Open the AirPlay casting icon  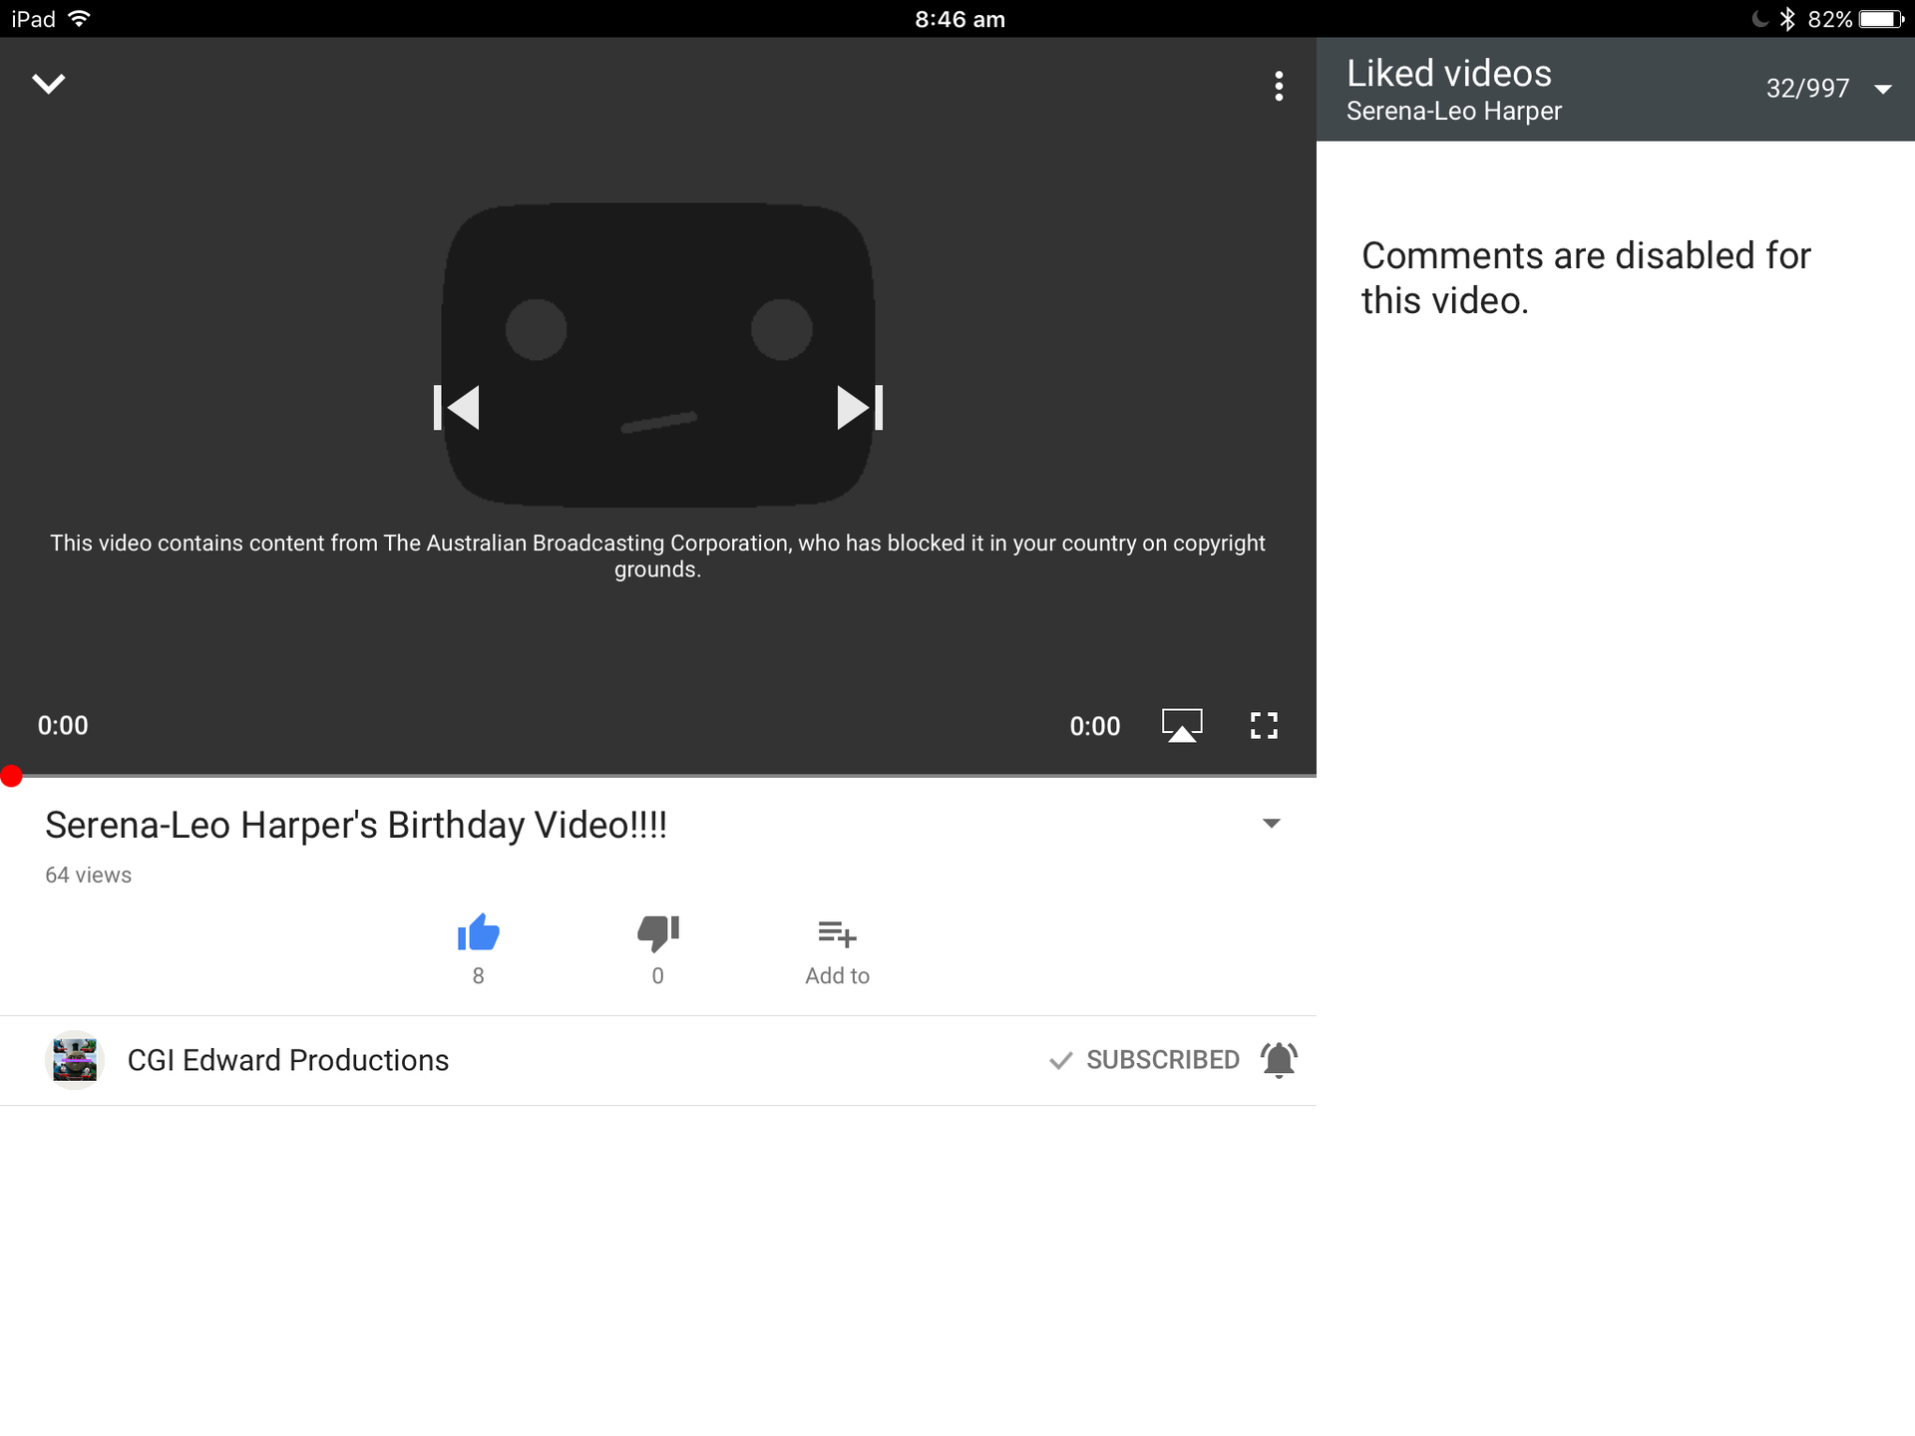tap(1182, 725)
